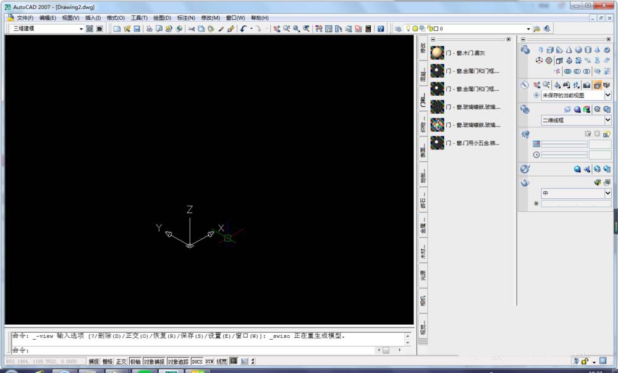The height and width of the screenshot is (373, 618).
Task: Open the 未保存的当前视图 view dropdown
Action: pyautogui.click(x=607, y=95)
